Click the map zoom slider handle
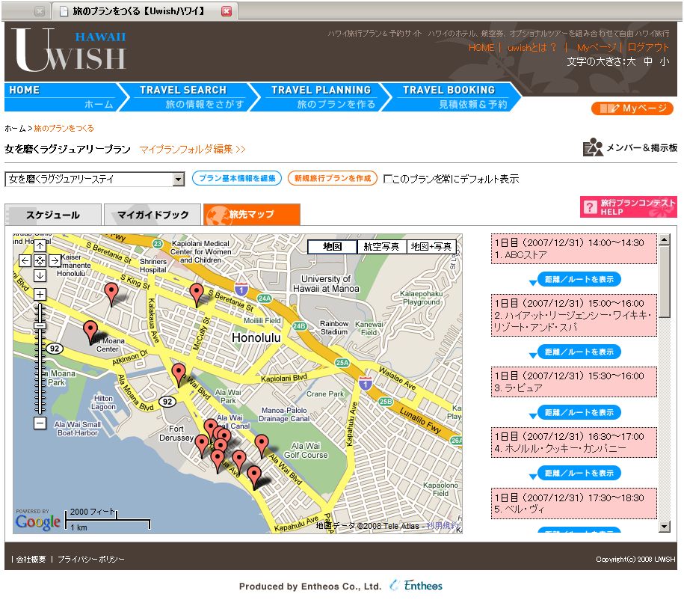 pyautogui.click(x=40, y=325)
